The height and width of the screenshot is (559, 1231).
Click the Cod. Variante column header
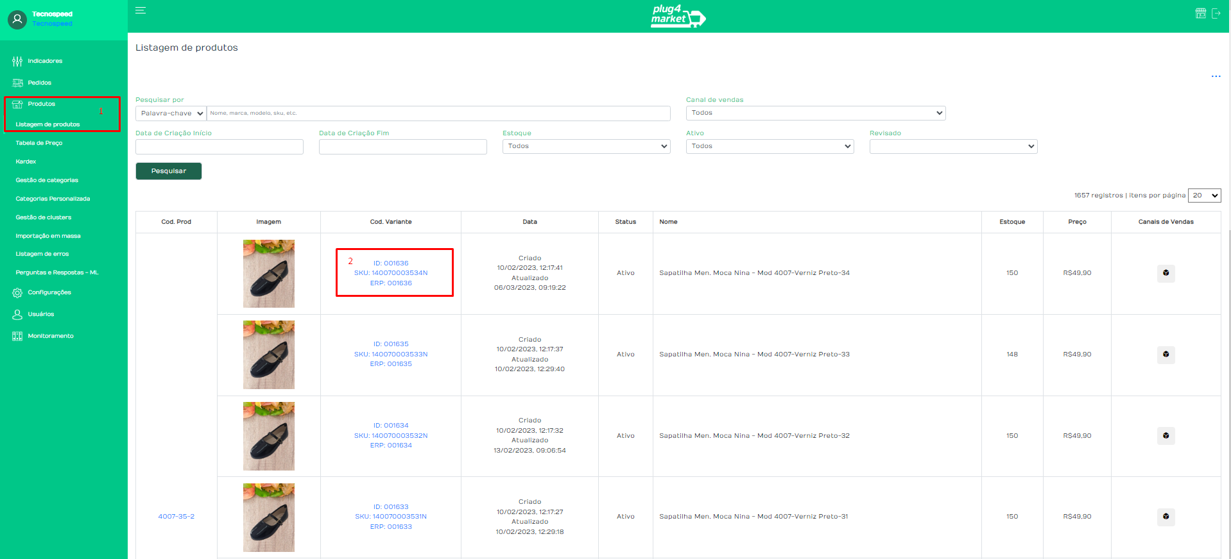pos(391,222)
